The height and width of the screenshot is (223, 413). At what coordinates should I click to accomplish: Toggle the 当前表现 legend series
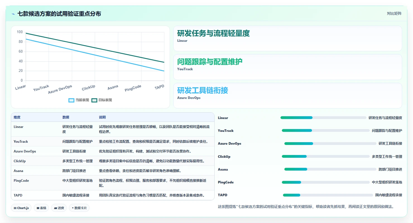coord(79,100)
